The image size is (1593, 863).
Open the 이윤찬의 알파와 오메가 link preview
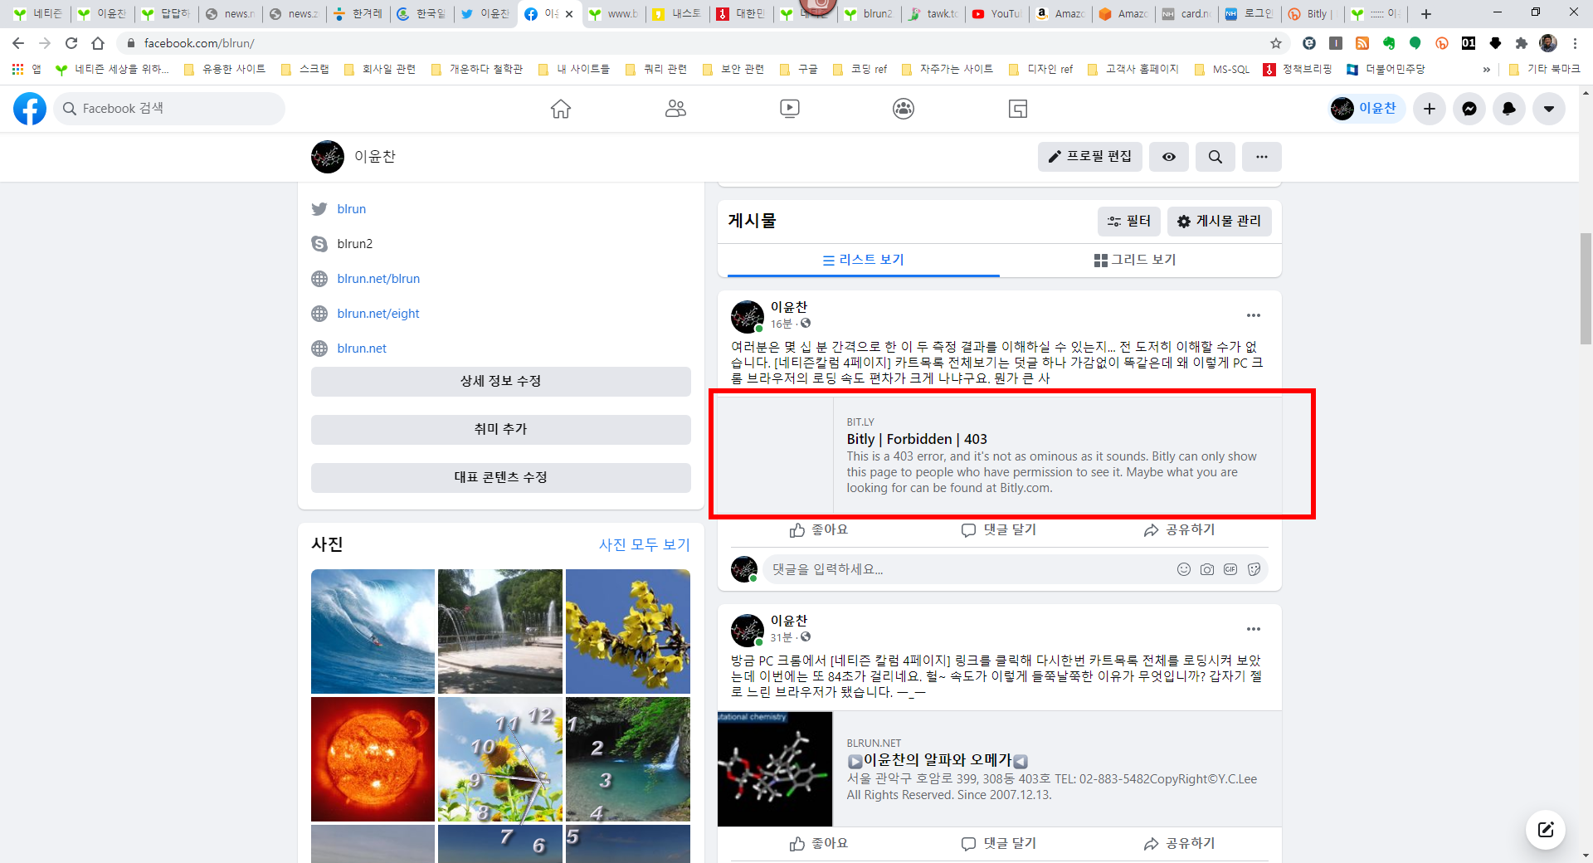point(999,769)
